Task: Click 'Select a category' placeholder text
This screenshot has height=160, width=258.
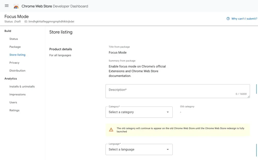Action: pyautogui.click(x=121, y=112)
